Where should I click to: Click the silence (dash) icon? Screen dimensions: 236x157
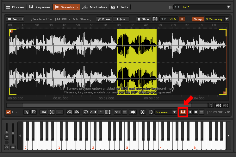[60, 112]
